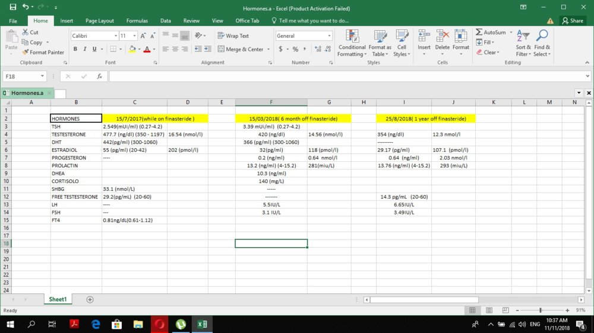The image size is (594, 333).
Task: Click the Format Painter brush icon
Action: click(26, 52)
